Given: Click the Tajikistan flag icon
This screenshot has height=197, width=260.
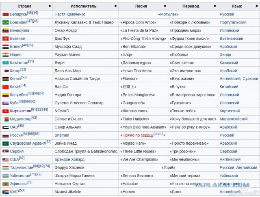Looking at the screenshot, I should 5,168.
